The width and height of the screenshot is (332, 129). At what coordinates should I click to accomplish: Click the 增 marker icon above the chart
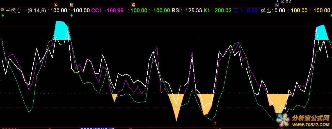coord(133,5)
